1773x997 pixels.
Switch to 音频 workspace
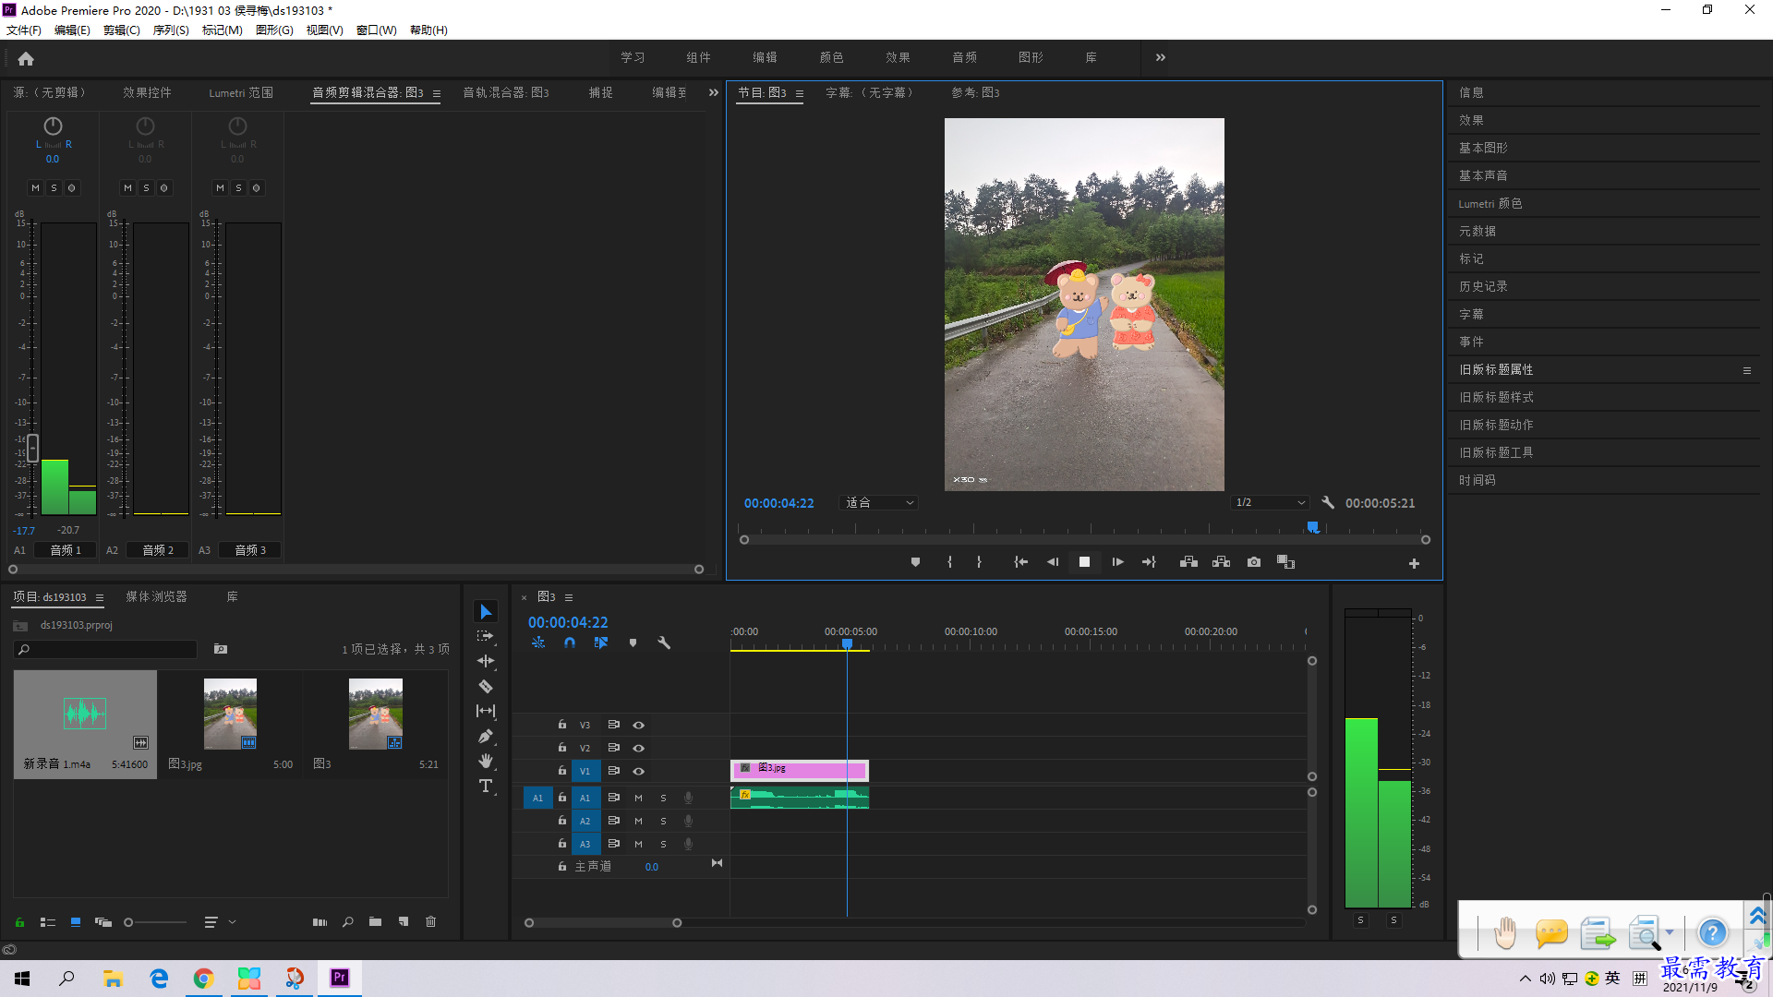pyautogui.click(x=964, y=57)
